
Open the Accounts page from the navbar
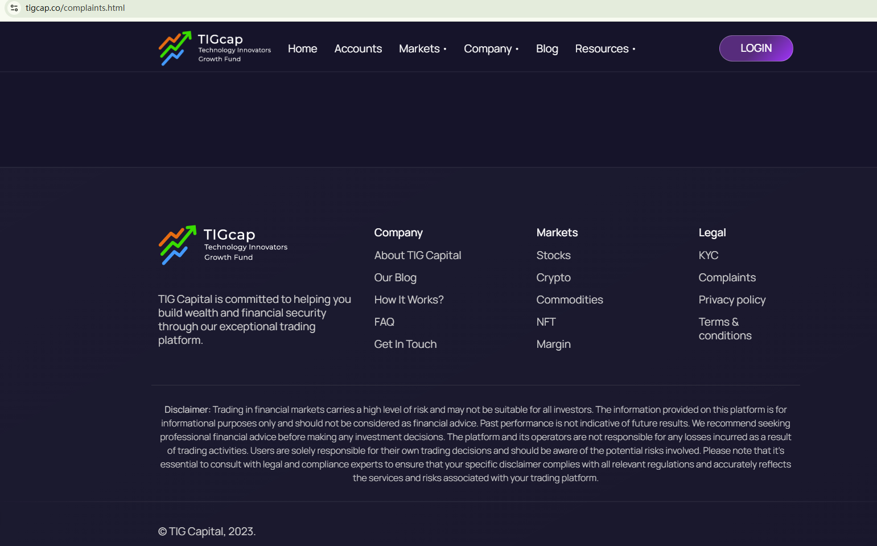point(358,49)
